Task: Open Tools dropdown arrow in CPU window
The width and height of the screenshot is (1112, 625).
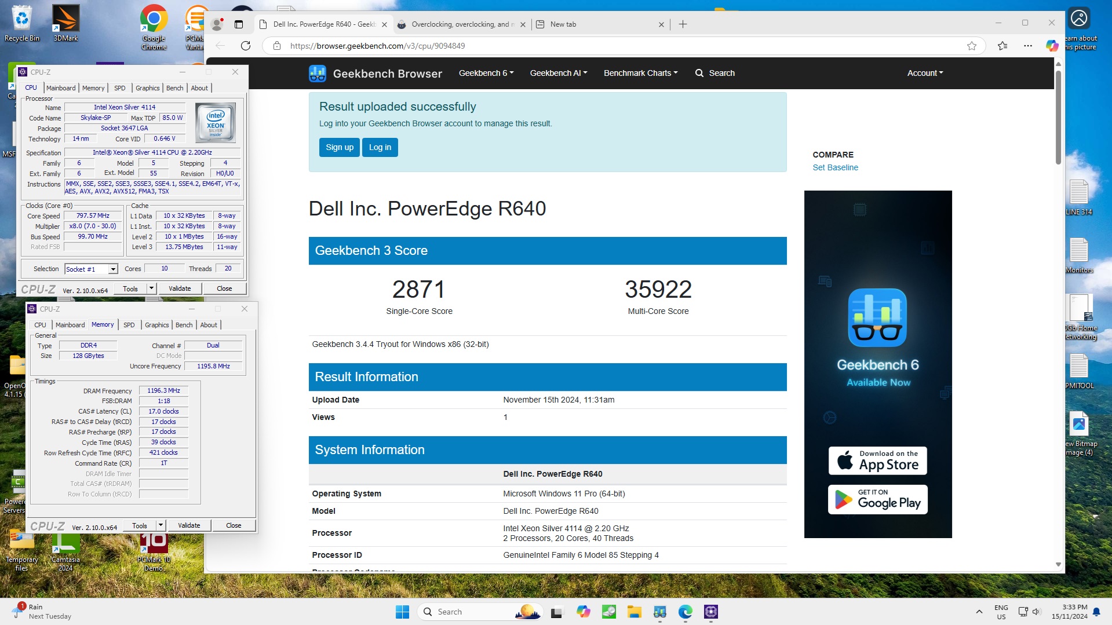Action: click(x=151, y=288)
